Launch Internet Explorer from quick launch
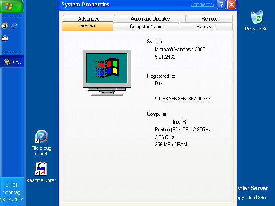The image size is (275, 206). (14, 26)
